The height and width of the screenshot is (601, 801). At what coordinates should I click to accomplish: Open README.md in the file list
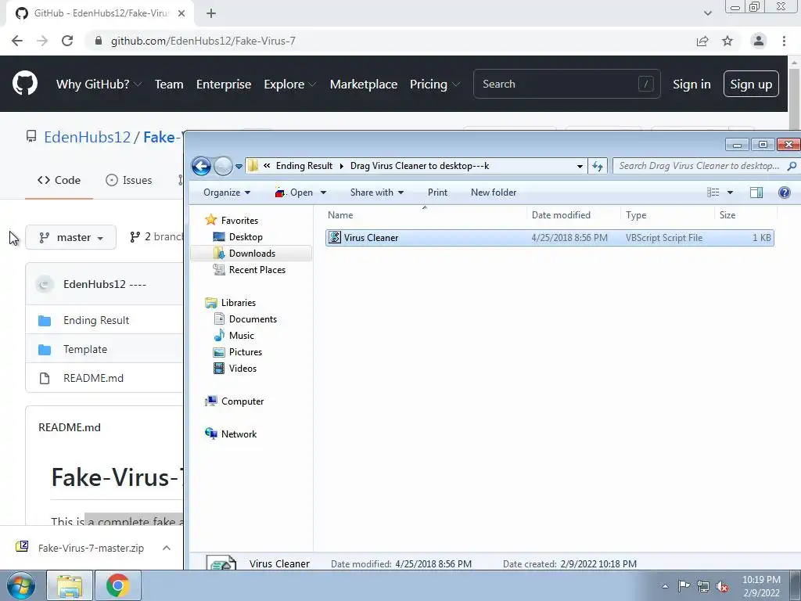click(x=94, y=378)
